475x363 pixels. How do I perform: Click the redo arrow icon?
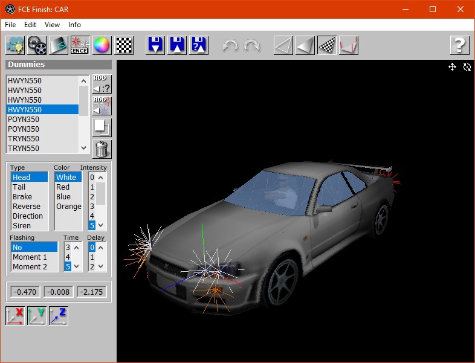coord(252,45)
